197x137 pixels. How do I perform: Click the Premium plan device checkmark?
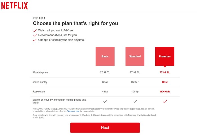[x=165, y=101]
